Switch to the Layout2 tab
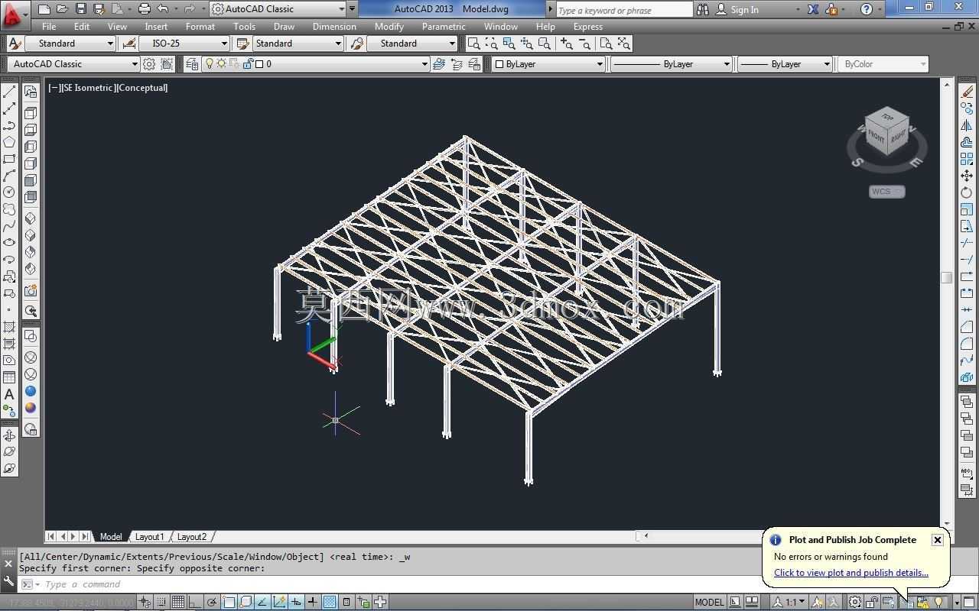Image resolution: width=979 pixels, height=611 pixels. point(192,537)
